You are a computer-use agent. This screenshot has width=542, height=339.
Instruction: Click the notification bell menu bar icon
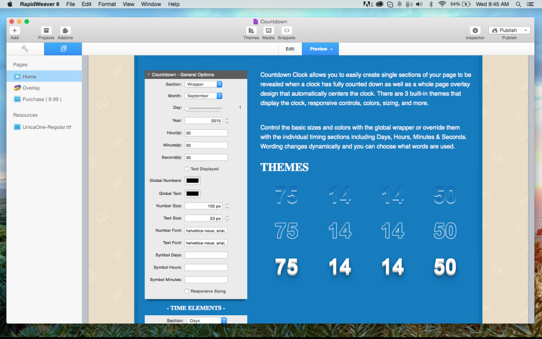point(399,4)
